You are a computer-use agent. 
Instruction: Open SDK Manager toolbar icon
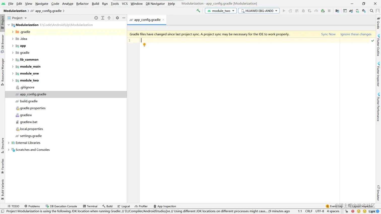(364, 11)
